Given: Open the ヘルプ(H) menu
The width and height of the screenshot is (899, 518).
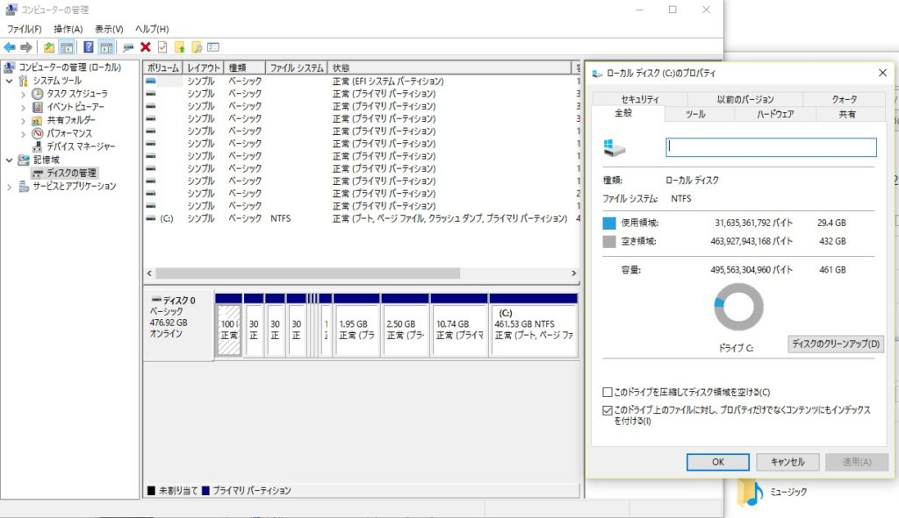Looking at the screenshot, I should pos(152,29).
